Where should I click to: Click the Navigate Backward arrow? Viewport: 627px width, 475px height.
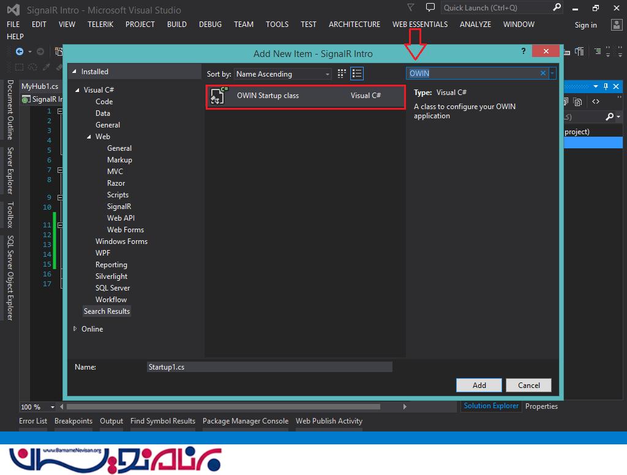click(x=20, y=52)
